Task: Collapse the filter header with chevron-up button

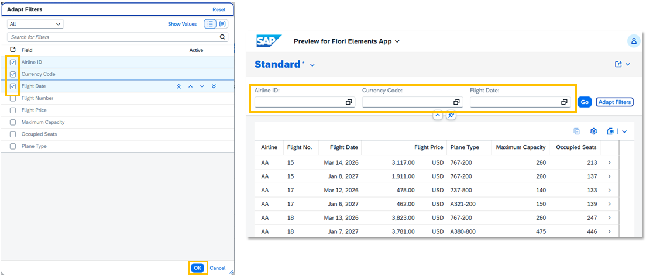Action: point(438,116)
